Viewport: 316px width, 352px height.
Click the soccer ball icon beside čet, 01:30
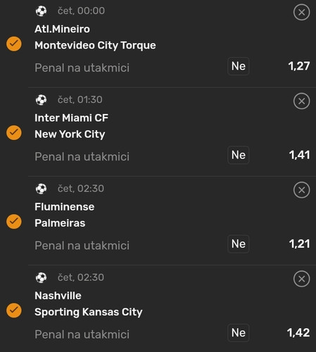pyautogui.click(x=41, y=100)
